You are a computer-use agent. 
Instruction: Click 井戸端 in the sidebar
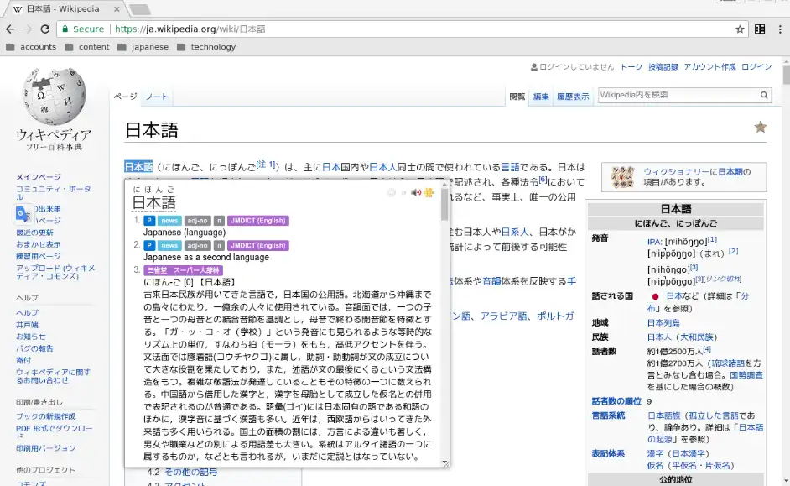[27, 325]
